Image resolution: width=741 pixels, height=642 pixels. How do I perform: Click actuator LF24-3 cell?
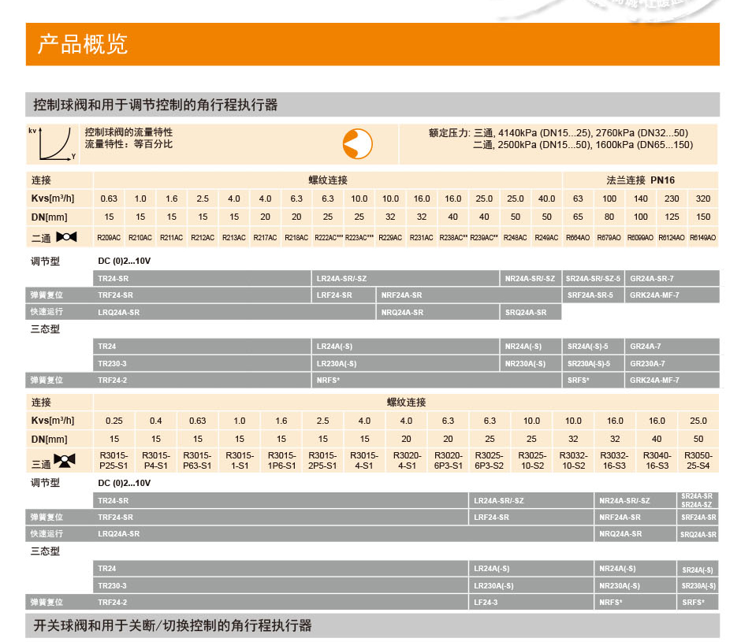click(x=531, y=603)
